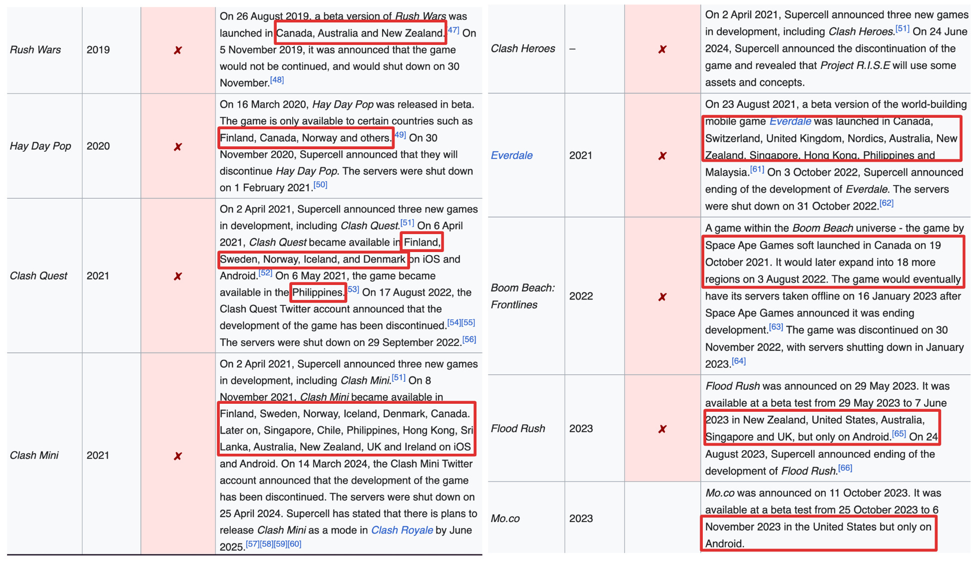Open citation [52] after 'Android' in Clash Quest
979x561 pixels.
pos(265,273)
